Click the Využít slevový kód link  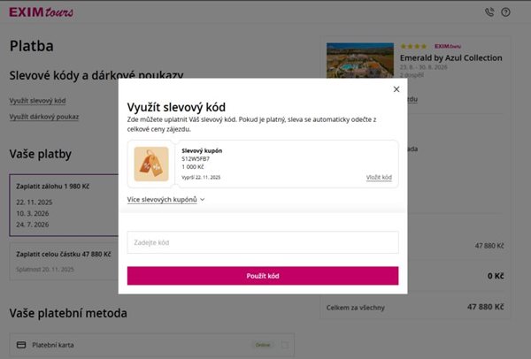(x=37, y=101)
